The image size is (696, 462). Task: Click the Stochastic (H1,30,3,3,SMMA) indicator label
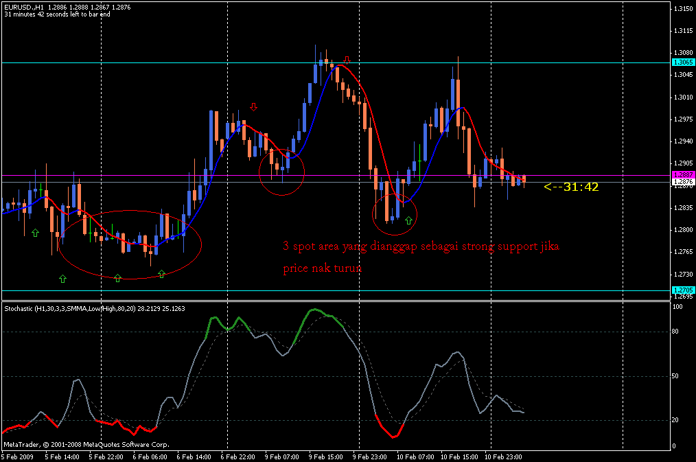pos(95,308)
